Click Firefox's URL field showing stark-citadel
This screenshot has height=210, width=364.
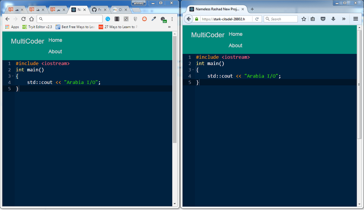[223, 19]
